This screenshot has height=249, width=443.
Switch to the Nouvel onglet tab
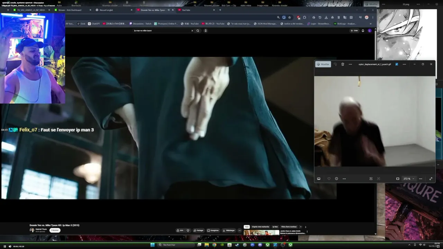click(114, 10)
